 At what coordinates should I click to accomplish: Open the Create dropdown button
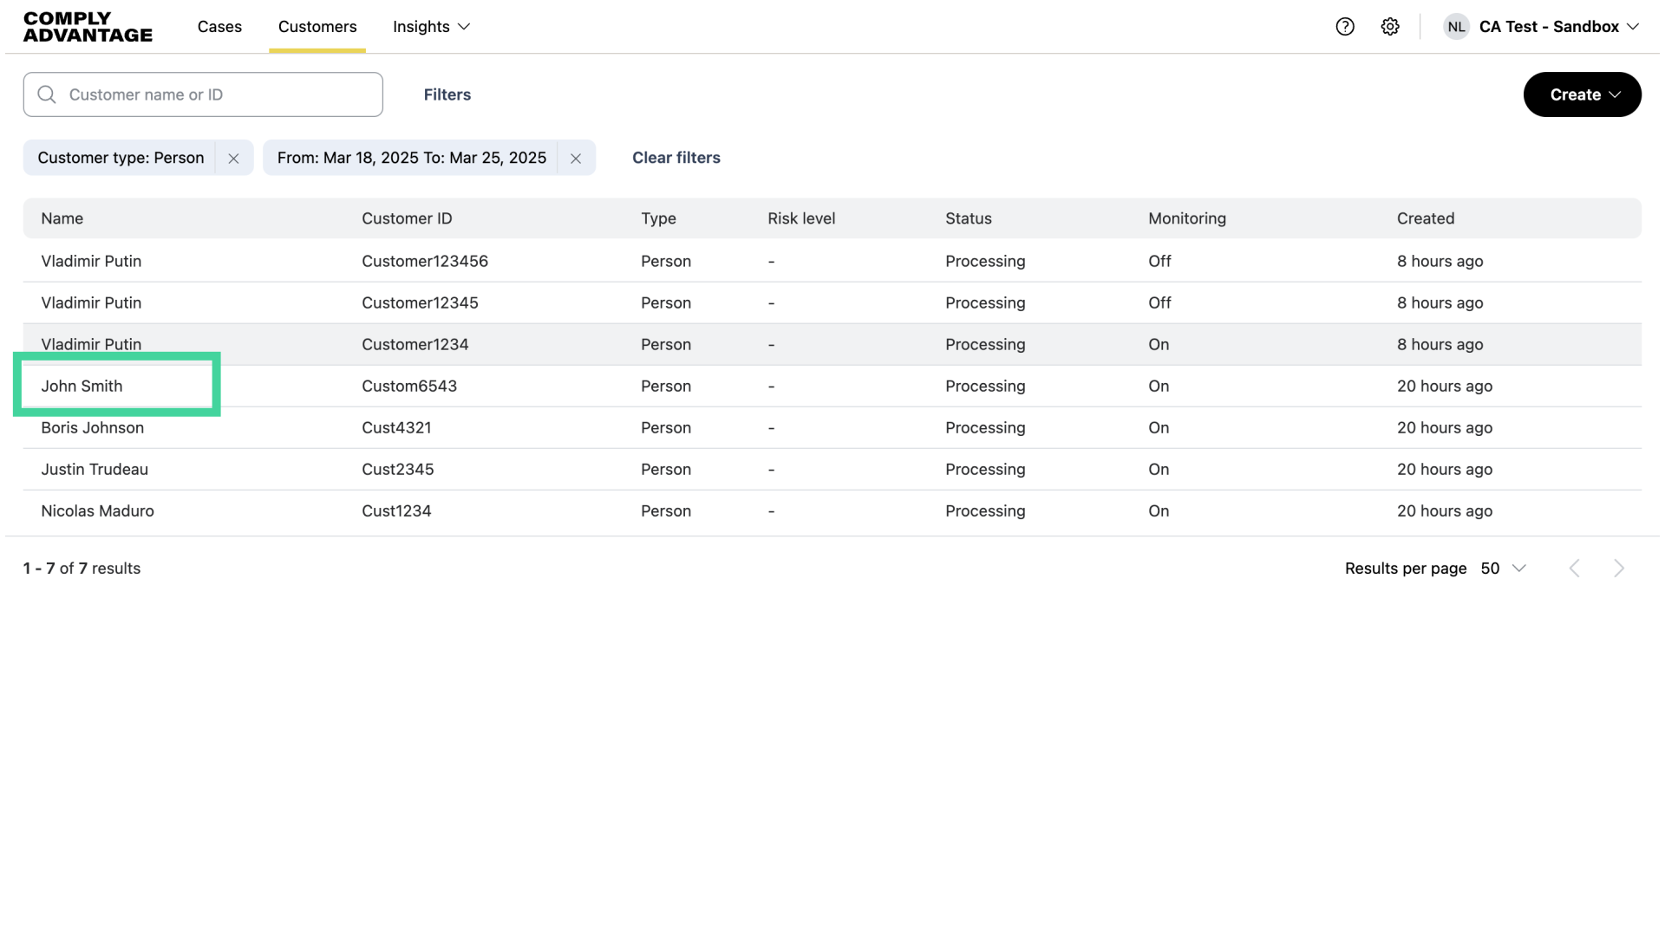[x=1582, y=94]
